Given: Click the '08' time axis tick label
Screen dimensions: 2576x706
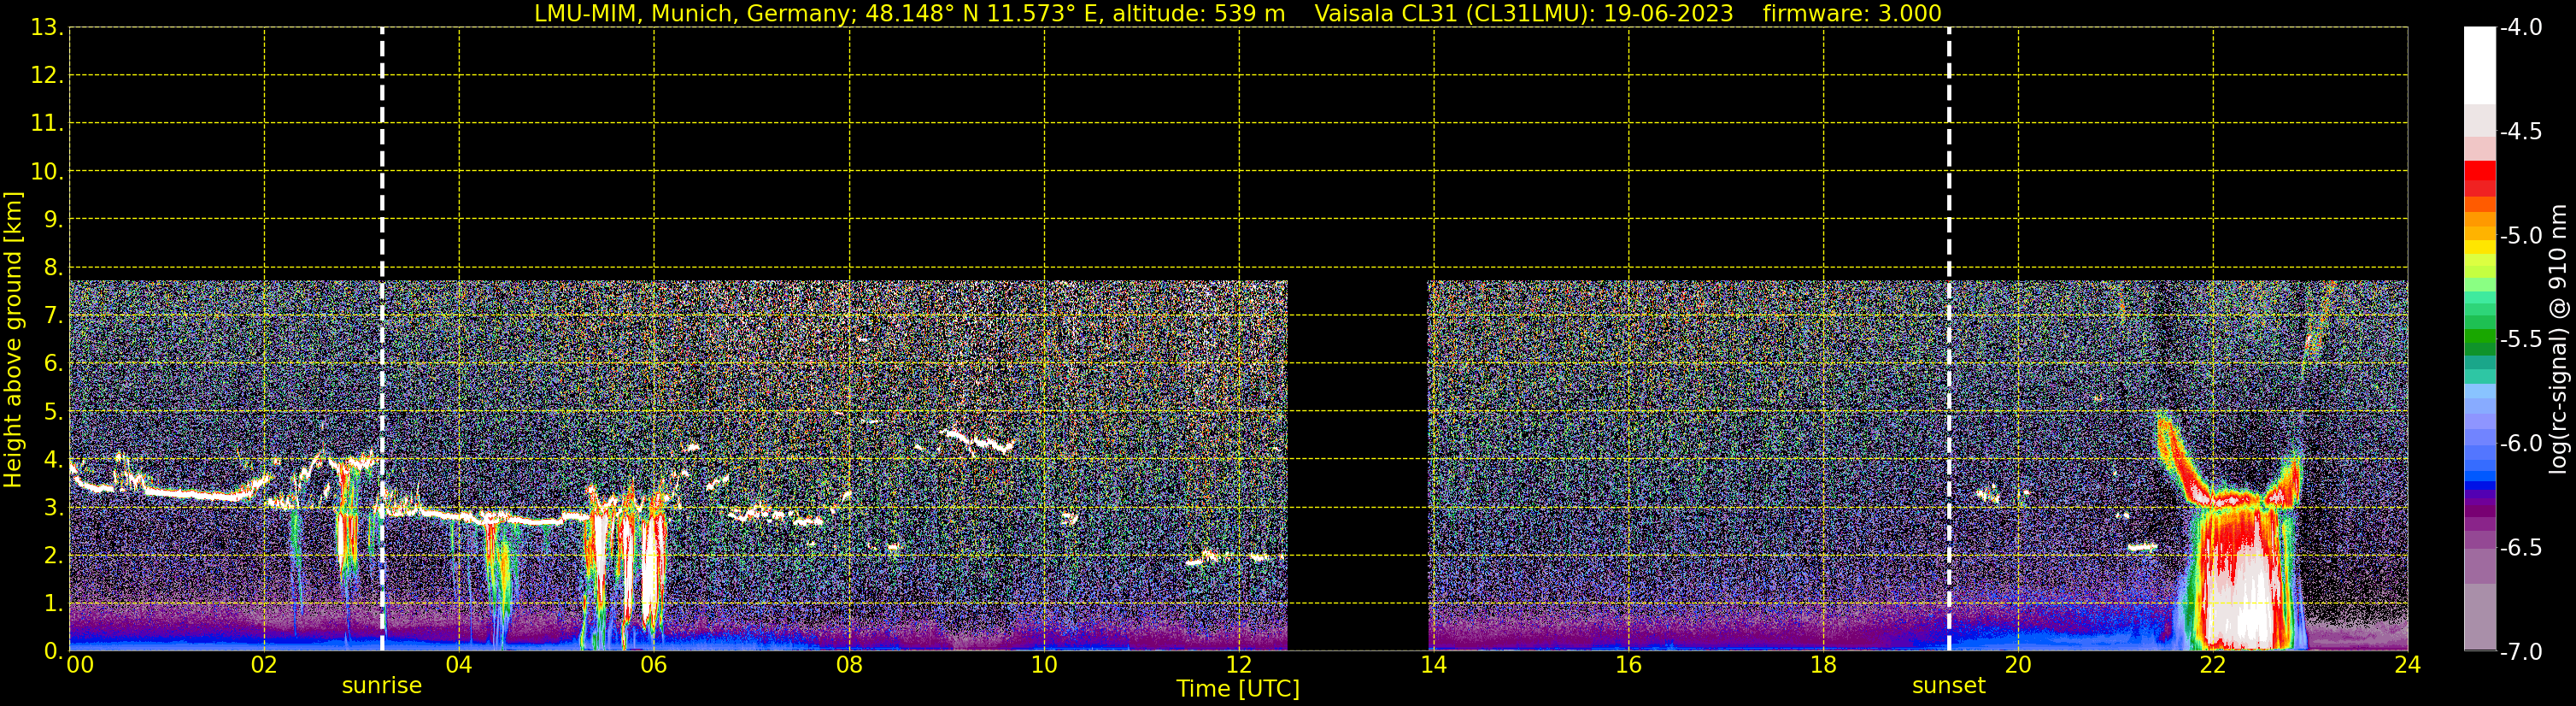Looking at the screenshot, I should (x=849, y=665).
